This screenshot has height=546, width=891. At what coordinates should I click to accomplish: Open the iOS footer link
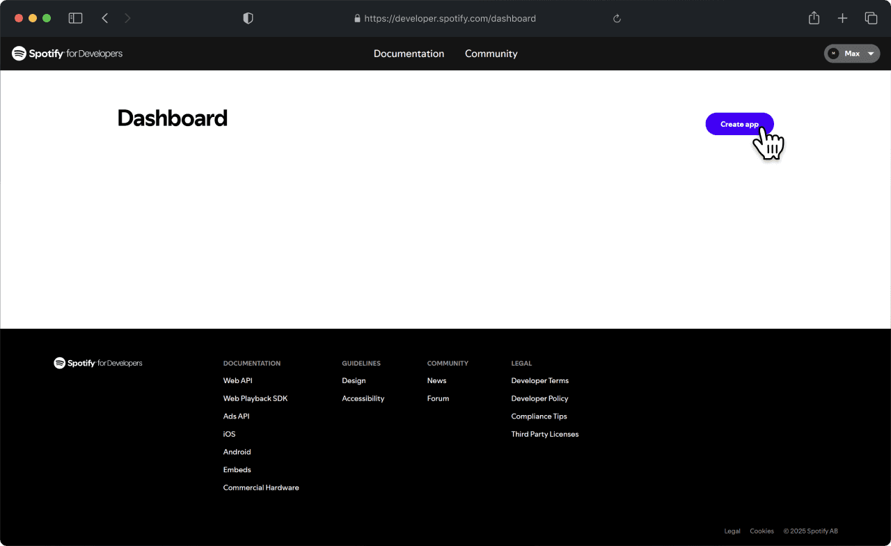229,434
